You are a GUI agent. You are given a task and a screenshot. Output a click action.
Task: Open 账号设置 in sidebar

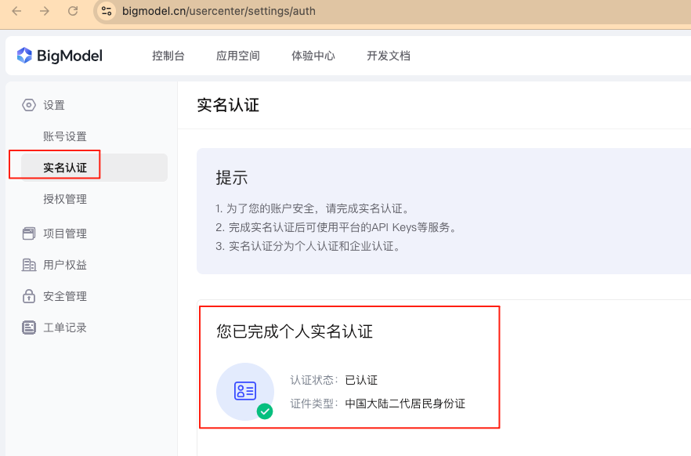(x=65, y=136)
